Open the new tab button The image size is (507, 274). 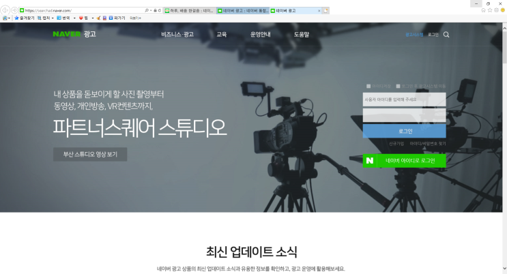click(x=326, y=11)
